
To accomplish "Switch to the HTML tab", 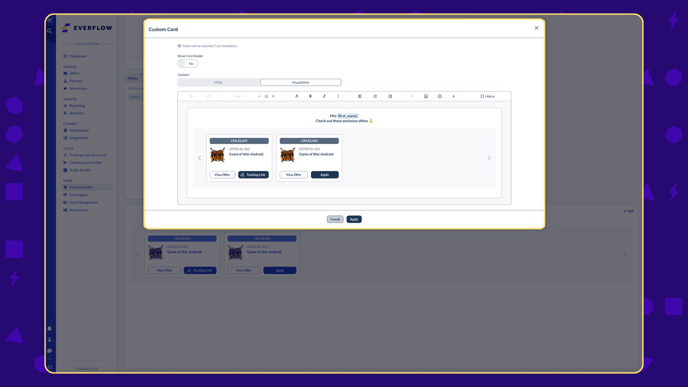I will [x=219, y=82].
